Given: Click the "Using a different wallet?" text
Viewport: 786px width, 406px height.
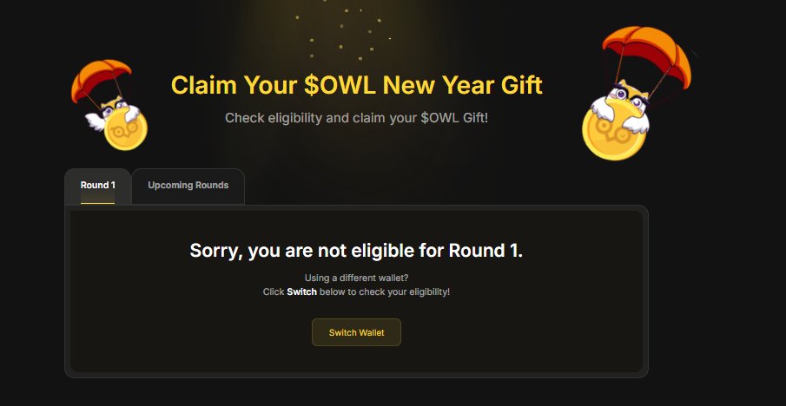Looking at the screenshot, I should [356, 278].
